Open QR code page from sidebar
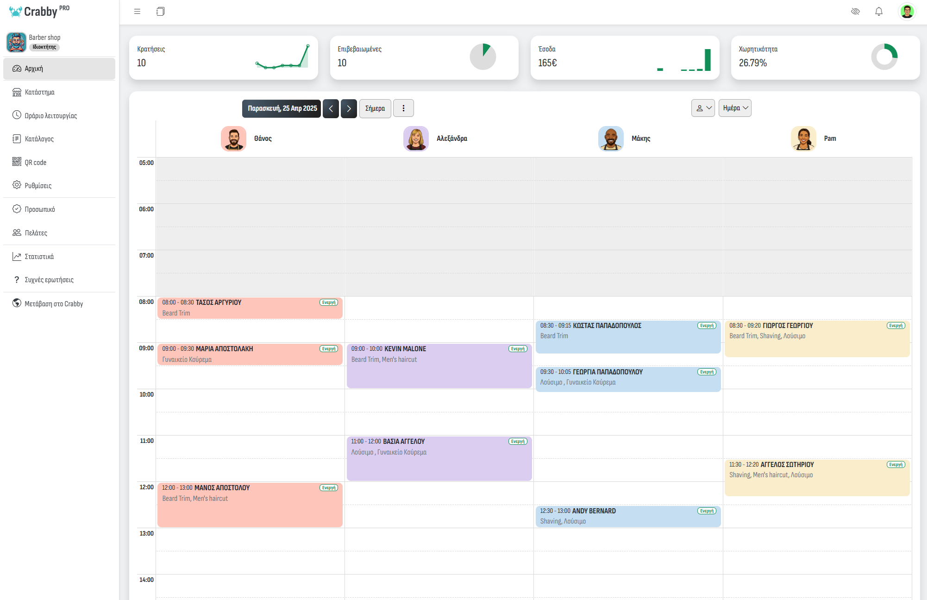Image resolution: width=927 pixels, height=600 pixels. (x=35, y=162)
